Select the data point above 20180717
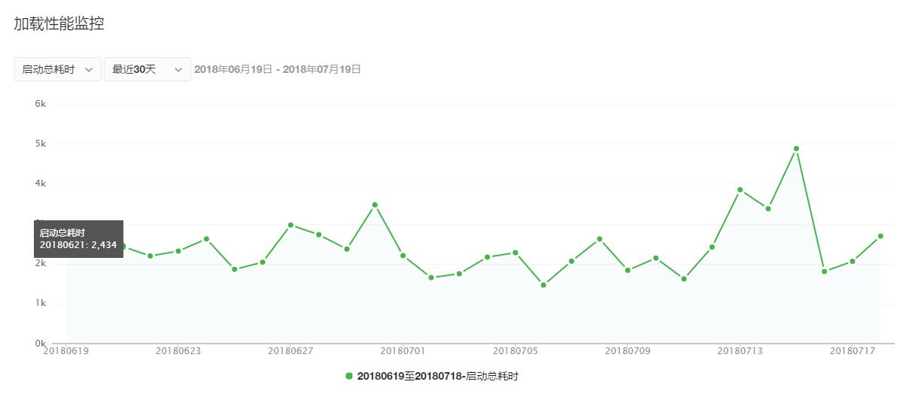The image size is (918, 409). point(853,262)
